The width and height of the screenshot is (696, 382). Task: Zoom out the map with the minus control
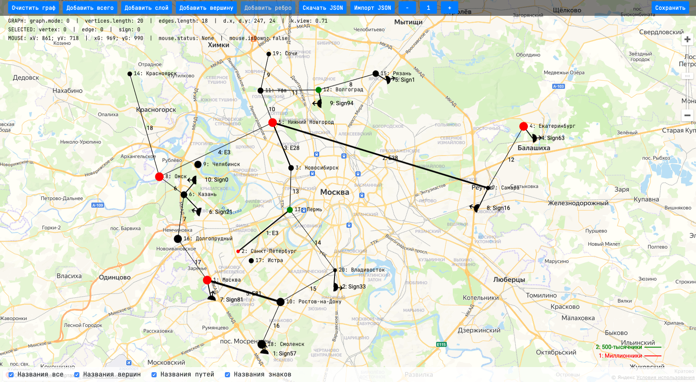click(x=687, y=115)
